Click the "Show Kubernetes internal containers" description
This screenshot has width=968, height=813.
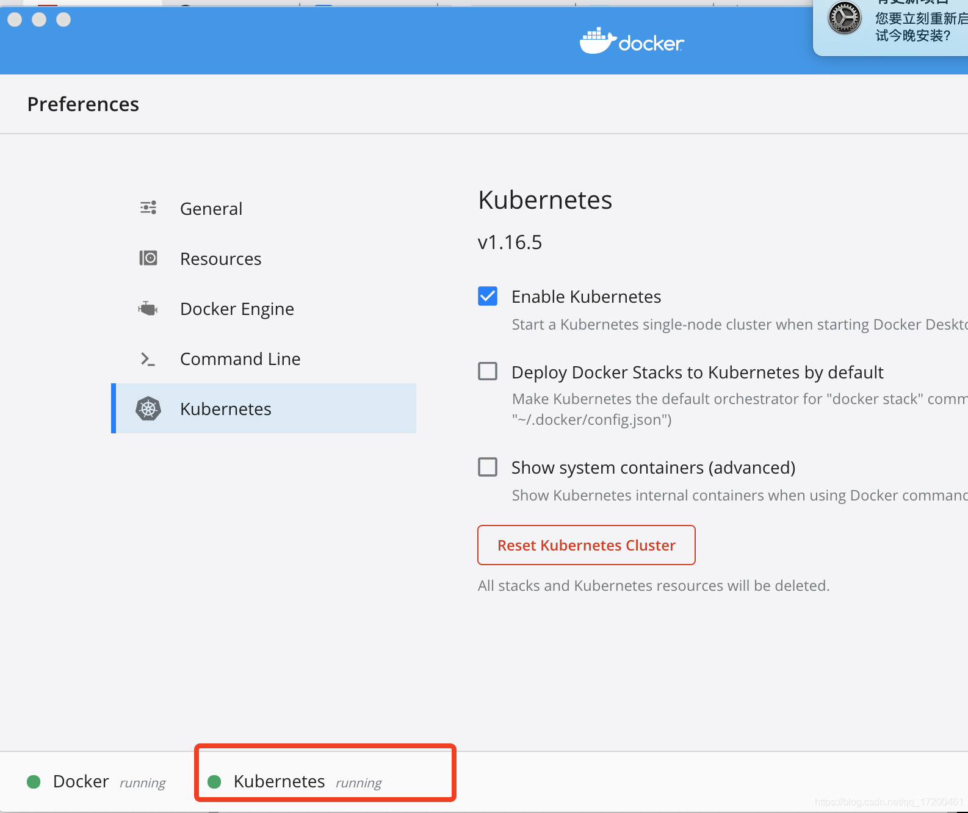point(740,496)
